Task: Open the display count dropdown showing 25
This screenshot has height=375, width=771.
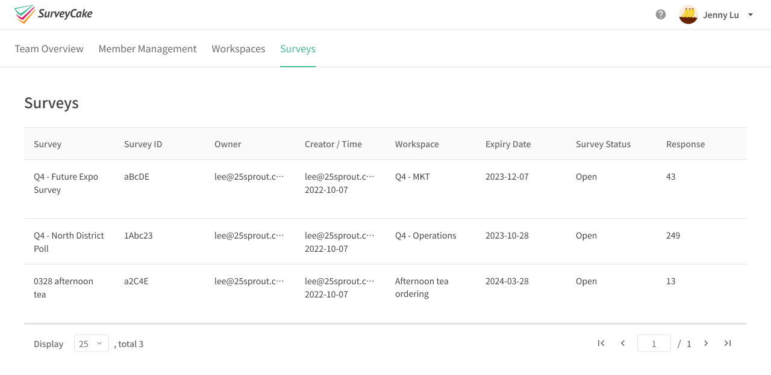Action: 91,343
